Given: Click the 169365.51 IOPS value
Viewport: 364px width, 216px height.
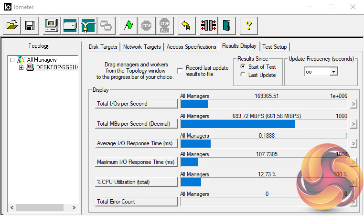Looking at the screenshot, I should 267,96.
